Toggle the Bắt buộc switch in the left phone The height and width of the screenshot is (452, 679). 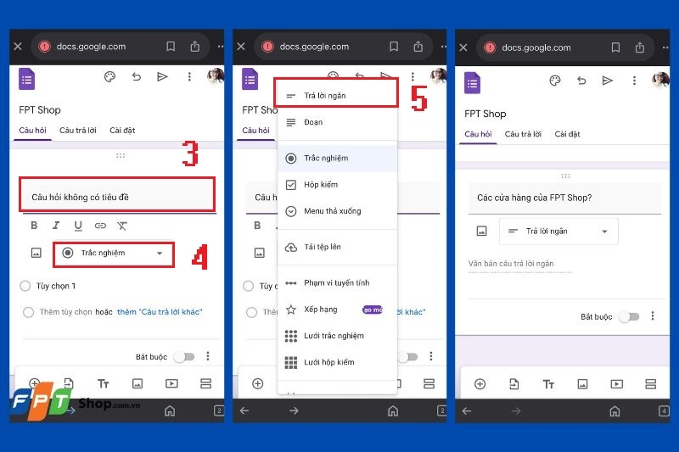tap(184, 357)
